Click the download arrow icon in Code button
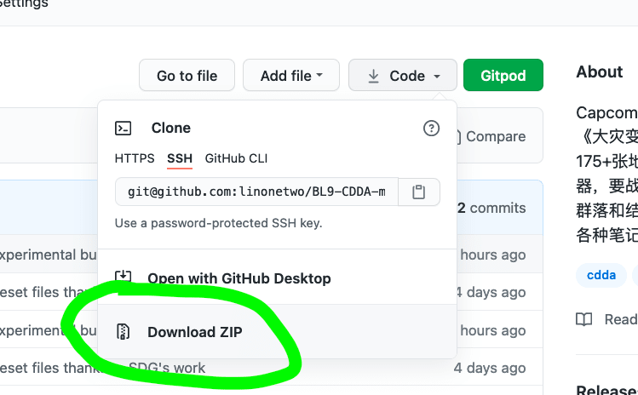This screenshot has width=638, height=395. 373,76
